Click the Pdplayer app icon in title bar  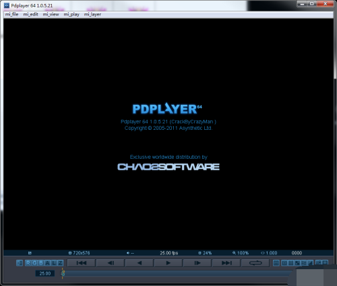pyautogui.click(x=7, y=5)
